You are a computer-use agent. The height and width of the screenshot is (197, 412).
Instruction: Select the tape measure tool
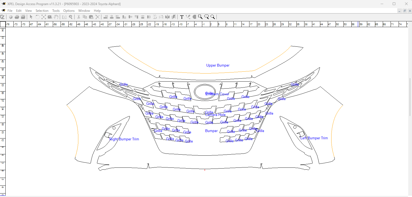50,17
